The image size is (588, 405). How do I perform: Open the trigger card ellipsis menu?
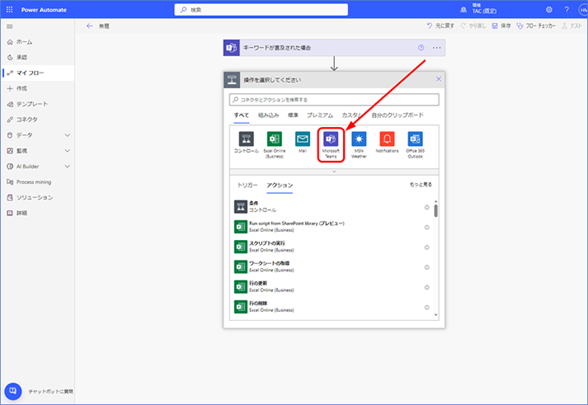pos(437,48)
